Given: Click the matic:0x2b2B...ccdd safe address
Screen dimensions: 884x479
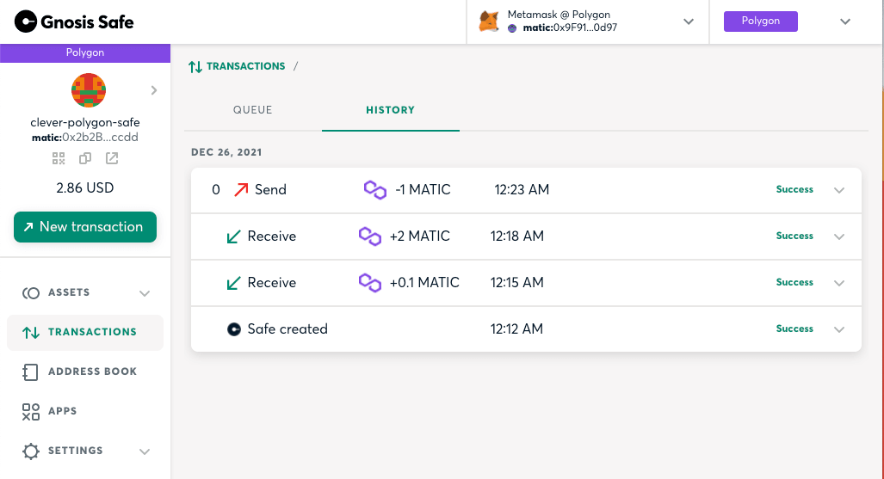Looking at the screenshot, I should (85, 138).
